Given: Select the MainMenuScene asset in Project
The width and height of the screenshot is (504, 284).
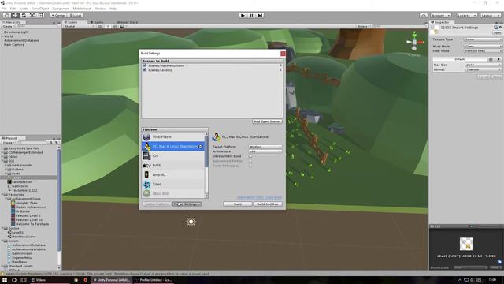Looking at the screenshot, I should coord(24,237).
